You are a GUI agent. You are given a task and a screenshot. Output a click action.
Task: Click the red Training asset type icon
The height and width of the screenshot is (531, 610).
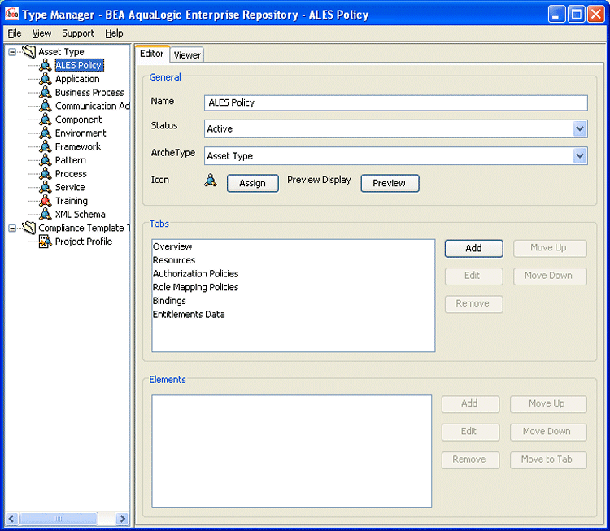click(46, 201)
